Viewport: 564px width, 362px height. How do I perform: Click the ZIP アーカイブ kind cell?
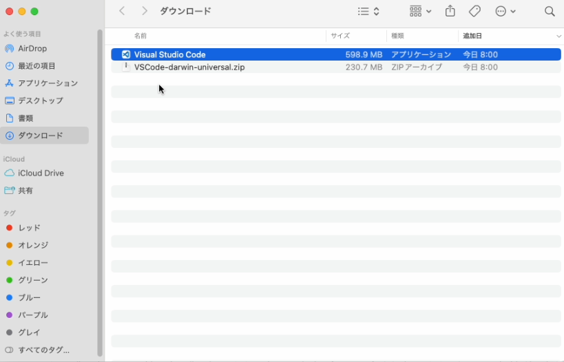click(417, 67)
